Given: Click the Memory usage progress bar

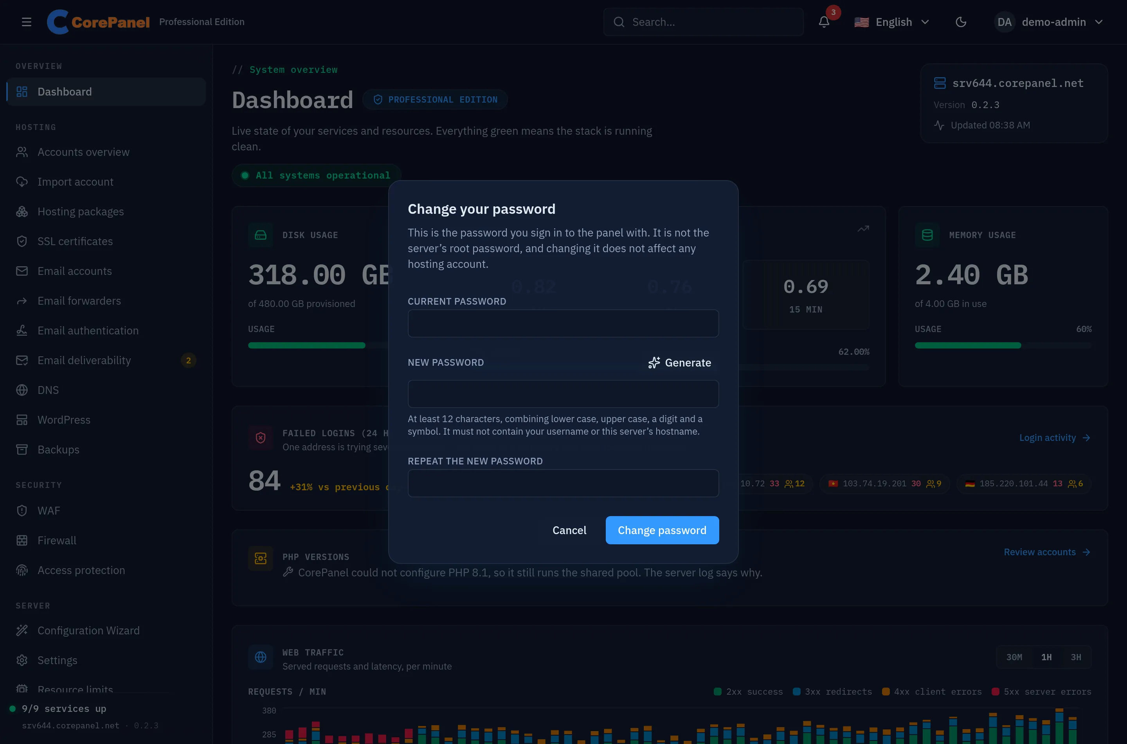Looking at the screenshot, I should pyautogui.click(x=1003, y=345).
